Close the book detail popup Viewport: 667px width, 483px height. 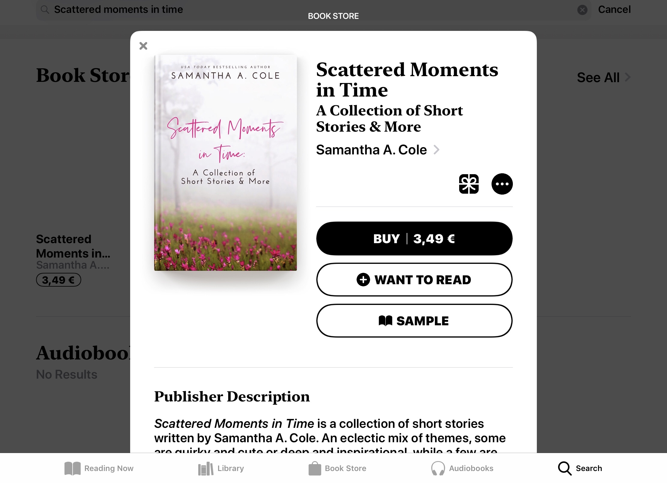point(143,46)
